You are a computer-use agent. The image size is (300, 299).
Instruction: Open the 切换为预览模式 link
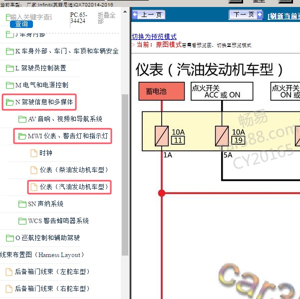tap(154, 36)
